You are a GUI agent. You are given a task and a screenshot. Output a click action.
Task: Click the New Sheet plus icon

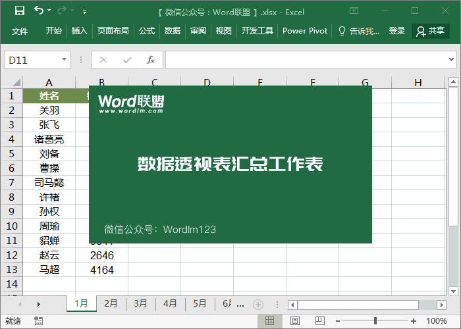click(258, 304)
